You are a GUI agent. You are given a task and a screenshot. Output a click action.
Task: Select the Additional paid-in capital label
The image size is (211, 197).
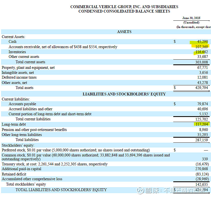(x=22, y=169)
